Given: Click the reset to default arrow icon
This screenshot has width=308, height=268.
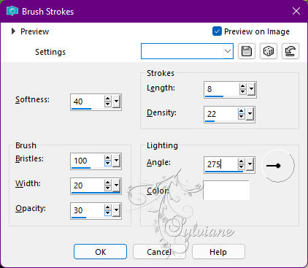Looking at the screenshot, I should 290,51.
